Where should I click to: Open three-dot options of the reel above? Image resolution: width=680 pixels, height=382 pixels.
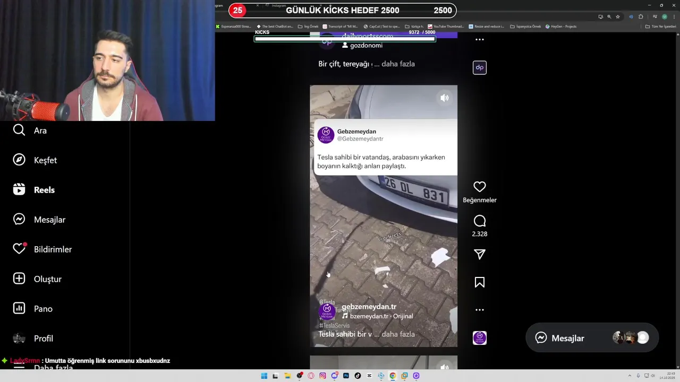480,40
